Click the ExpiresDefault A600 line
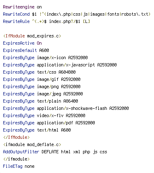The height and width of the screenshot is (173, 154). 26,50
